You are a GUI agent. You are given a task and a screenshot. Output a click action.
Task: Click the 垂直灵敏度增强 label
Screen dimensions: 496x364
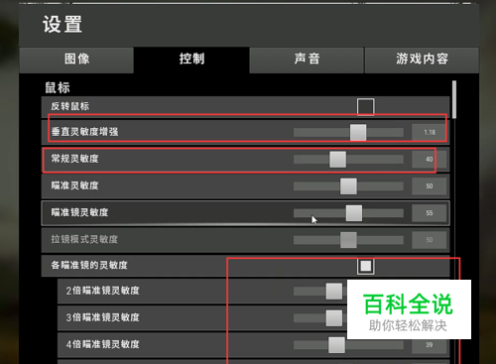tap(84, 132)
